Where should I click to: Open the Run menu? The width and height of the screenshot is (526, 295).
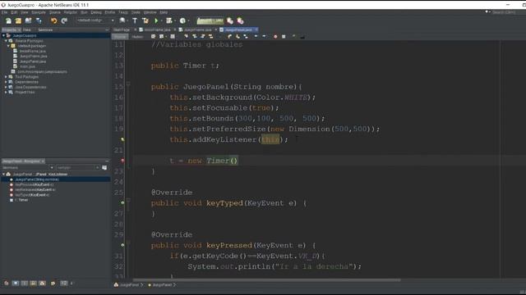[84, 12]
